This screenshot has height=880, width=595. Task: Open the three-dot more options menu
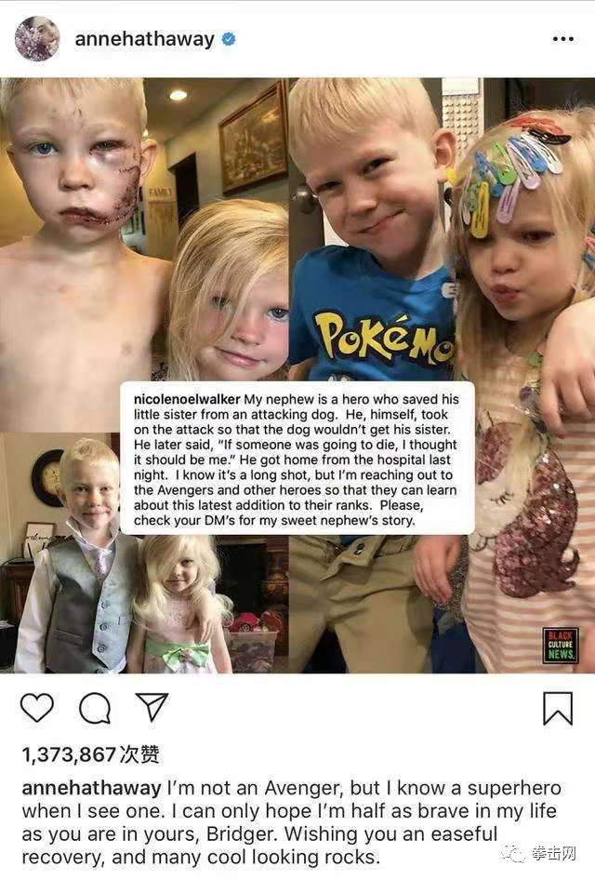tap(562, 39)
